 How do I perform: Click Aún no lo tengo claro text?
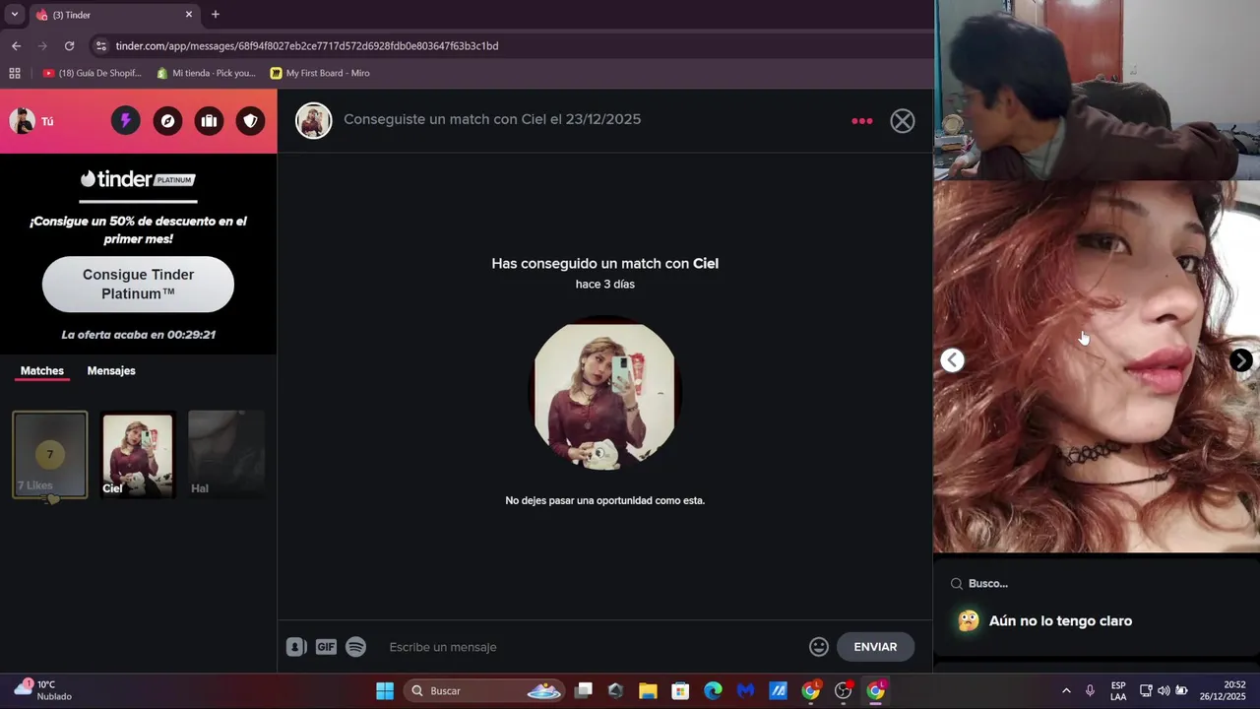pos(1060,621)
